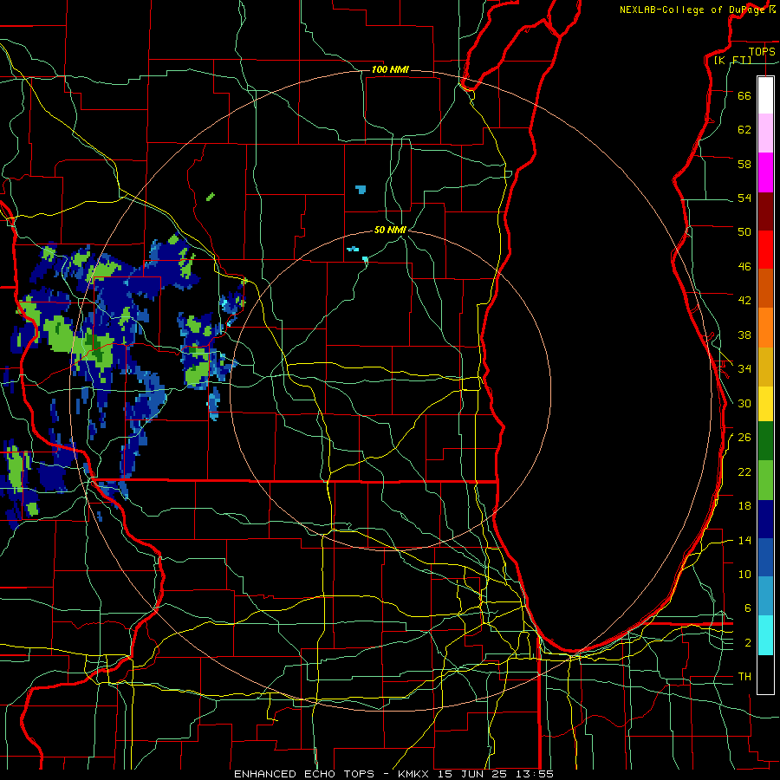Click the "KMKX" radar site identifier
This screenshot has height=780, width=780.
415,774
